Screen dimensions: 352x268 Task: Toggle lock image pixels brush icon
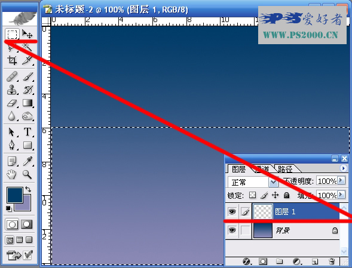[264, 195]
